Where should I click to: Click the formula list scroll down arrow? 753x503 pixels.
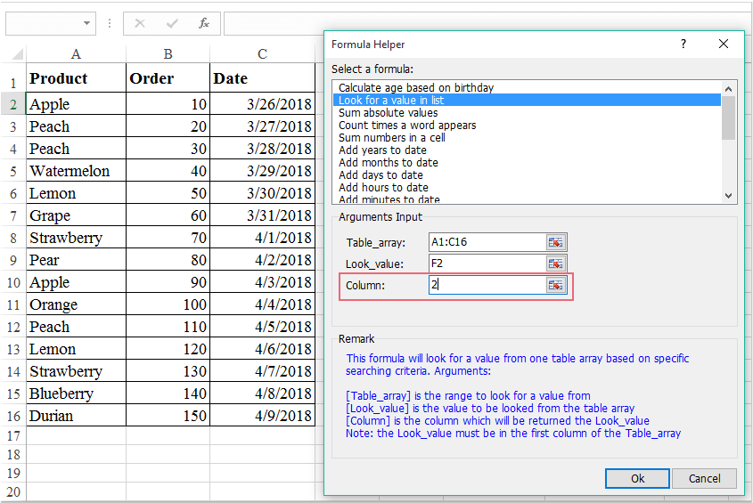point(728,195)
